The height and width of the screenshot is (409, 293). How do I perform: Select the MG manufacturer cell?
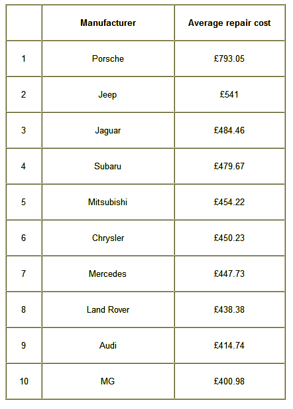coord(108,381)
